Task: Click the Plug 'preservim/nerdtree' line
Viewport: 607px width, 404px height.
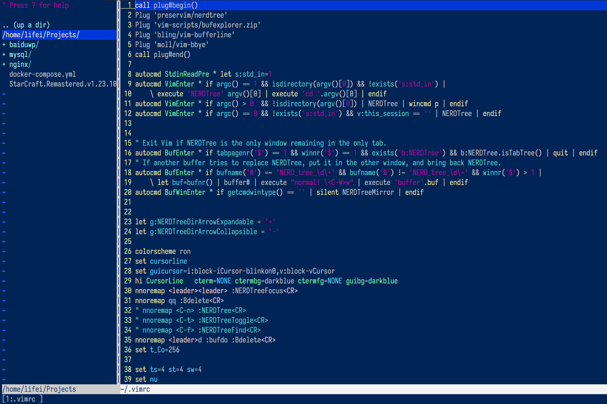Action: [181, 15]
